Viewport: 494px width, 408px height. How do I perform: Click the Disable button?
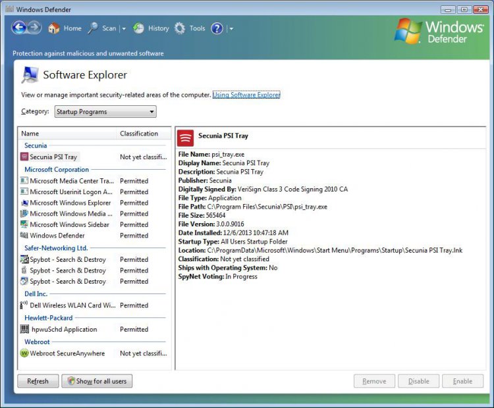tap(419, 381)
